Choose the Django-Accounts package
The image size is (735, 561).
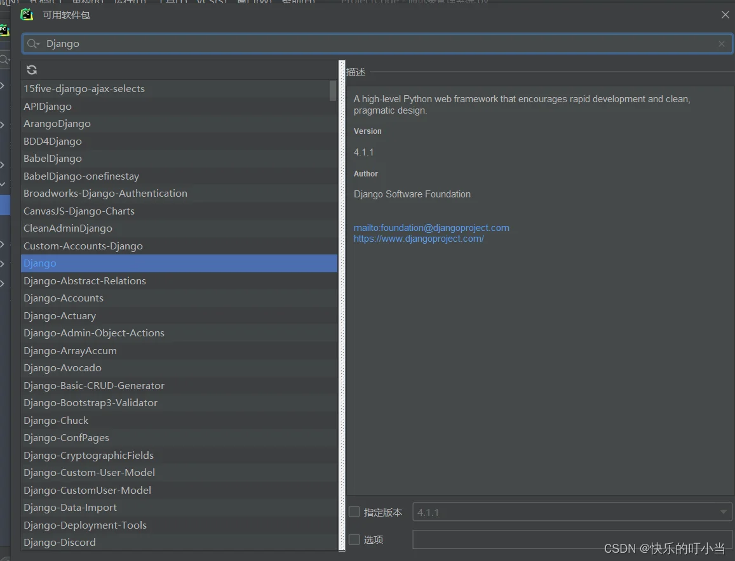pyautogui.click(x=179, y=298)
